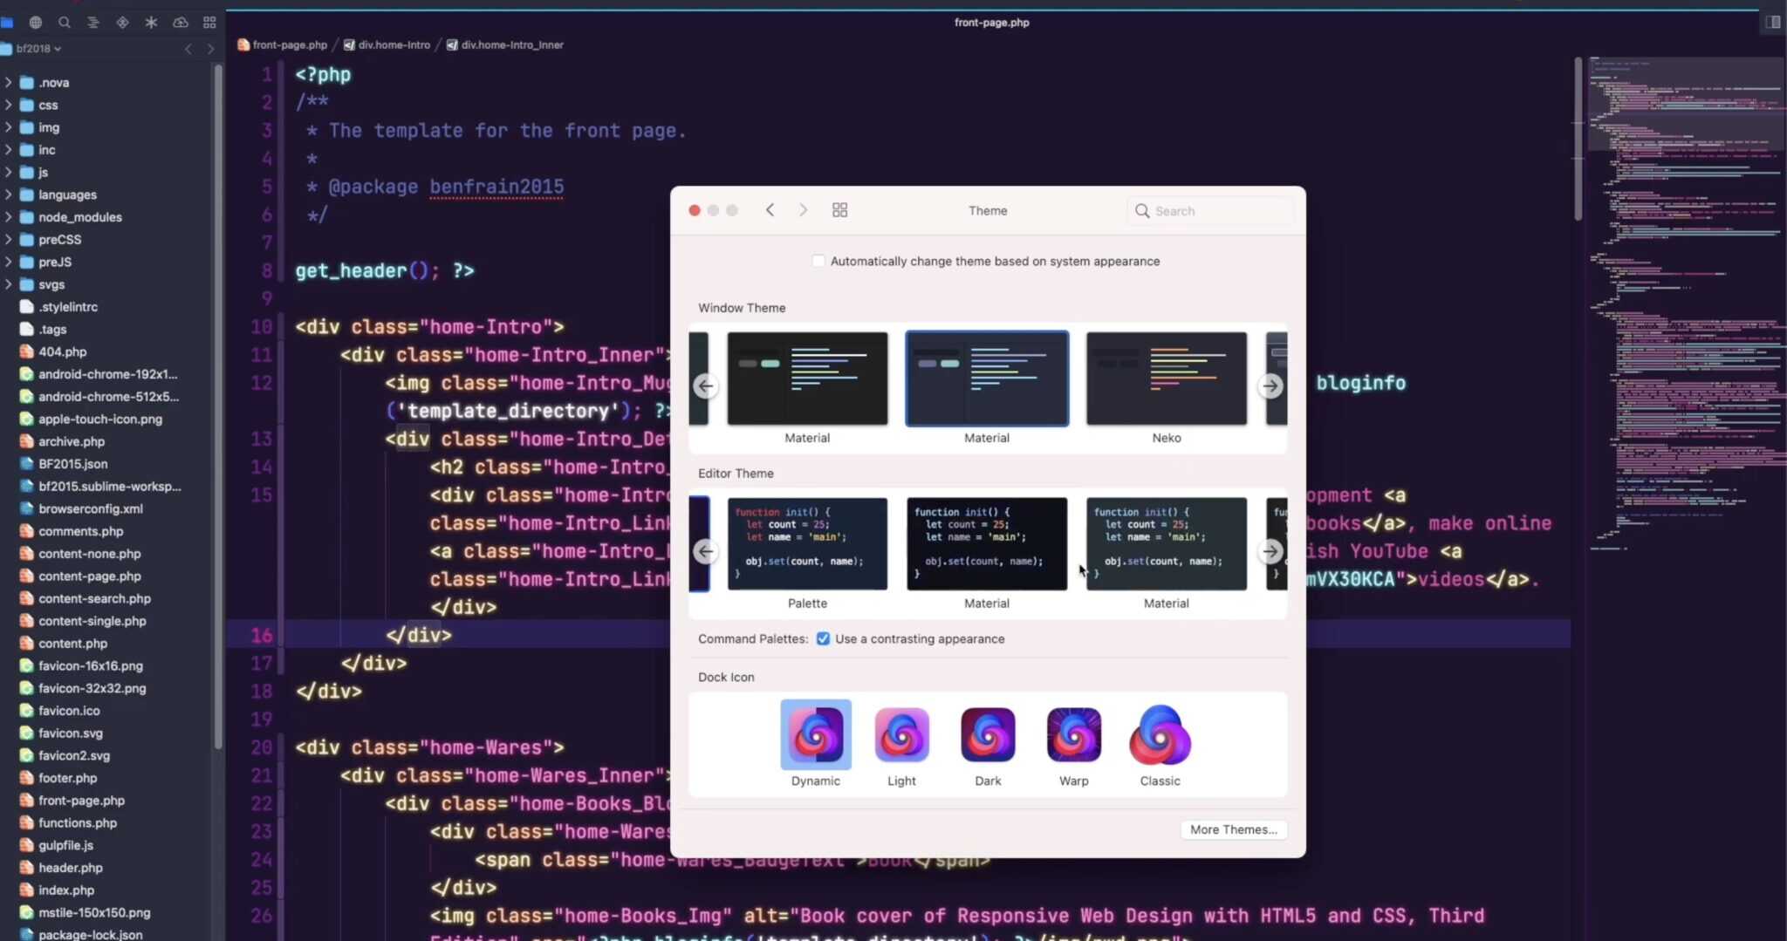Expand the node_modules folder
1787x941 pixels.
(79, 217)
